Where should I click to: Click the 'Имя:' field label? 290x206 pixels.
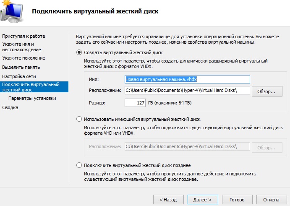(x=94, y=79)
